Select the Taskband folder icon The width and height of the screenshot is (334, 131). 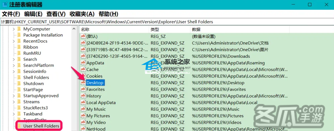pyautogui.click(x=19, y=114)
